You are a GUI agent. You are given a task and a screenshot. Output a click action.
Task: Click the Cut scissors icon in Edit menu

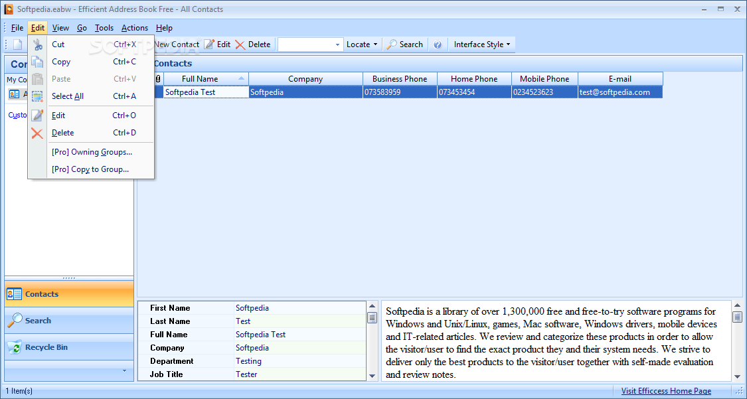[x=37, y=44]
